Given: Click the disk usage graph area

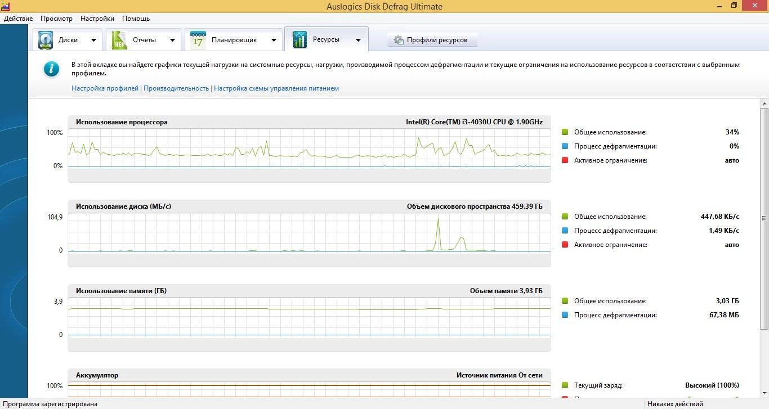Looking at the screenshot, I should [x=309, y=232].
